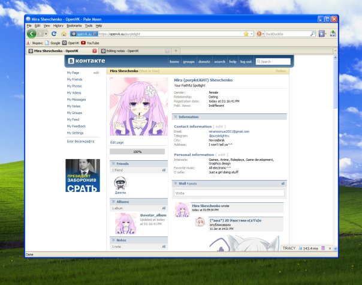Open the list all tabs dropdown
Viewport: 362px width, 285px height.
(335, 50)
